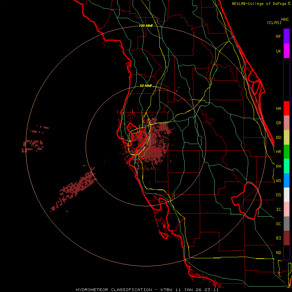This screenshot has width=292, height=292.
Task: Click the HR legend label
Action: pos(278,152)
